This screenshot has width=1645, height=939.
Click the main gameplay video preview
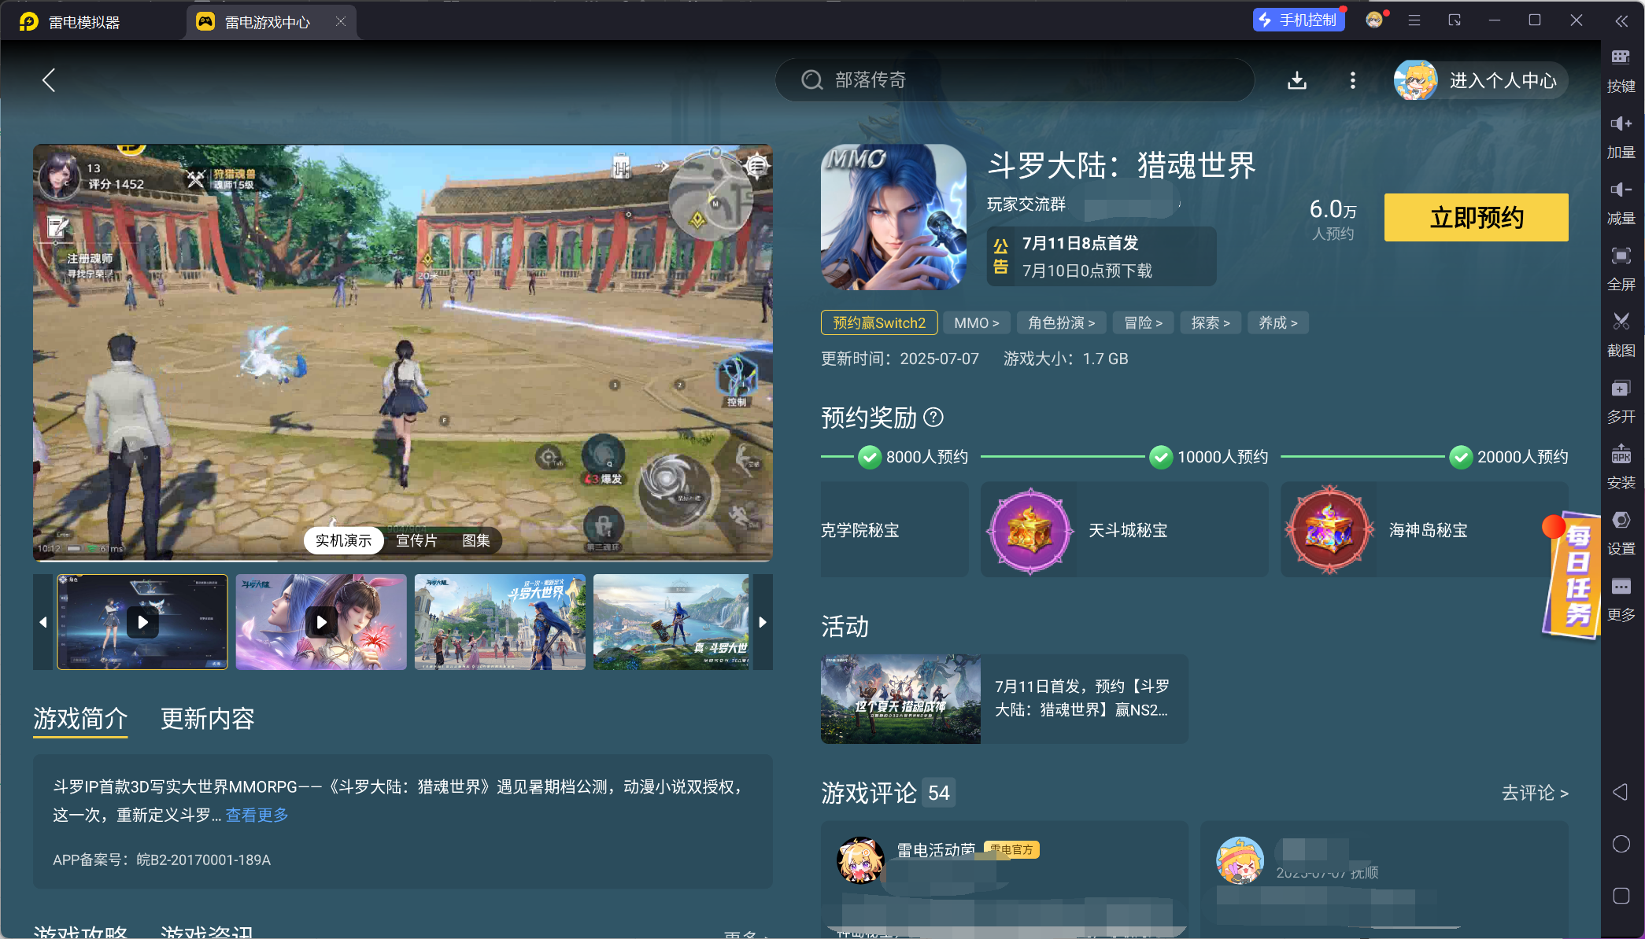click(403, 352)
